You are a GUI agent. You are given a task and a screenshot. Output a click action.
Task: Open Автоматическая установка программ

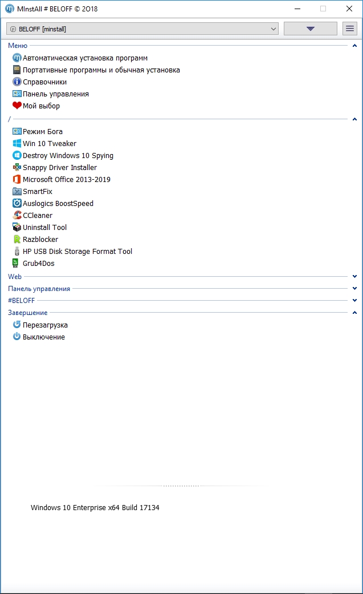tap(85, 58)
